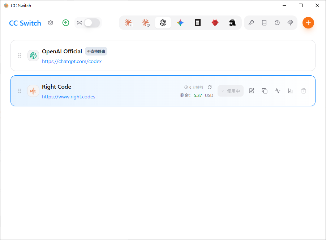Click the 5.37 remaining balance value

point(198,95)
